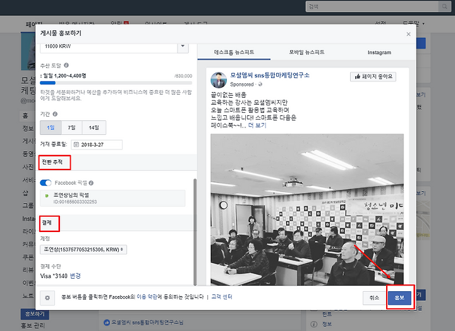Viewport: 455px width, 331px height.
Task: Click the 페이지 좋아요 button in preview
Action: coord(373,76)
